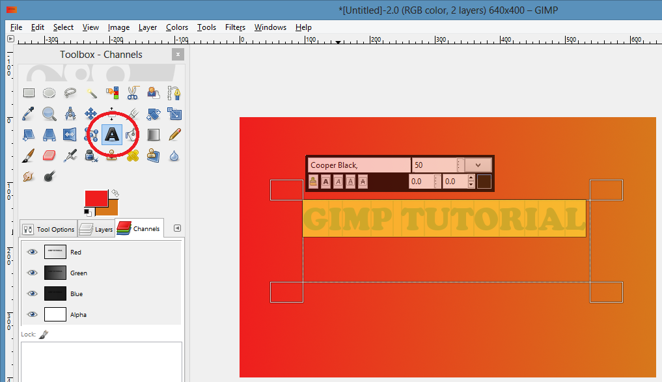
Task: Open the dockable tab configuration menu
Action: (177, 228)
